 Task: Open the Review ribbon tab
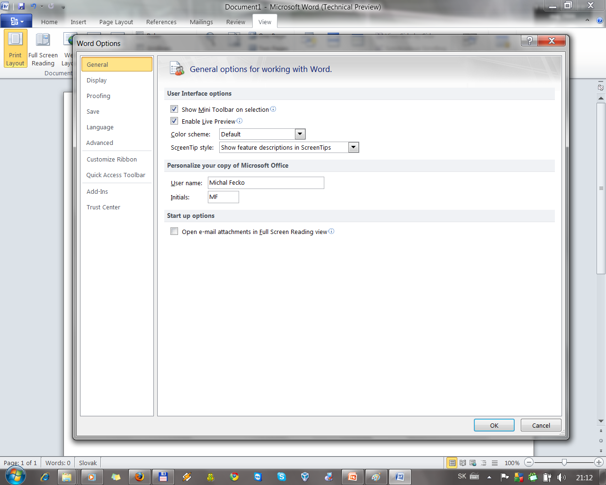[x=236, y=22]
